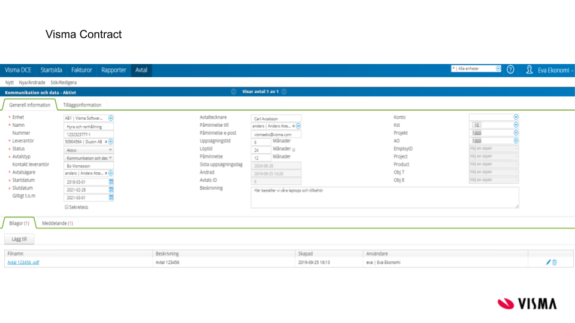Image resolution: width=575 pixels, height=323 pixels.
Task: Open the Project object selector icon
Action: click(516, 156)
